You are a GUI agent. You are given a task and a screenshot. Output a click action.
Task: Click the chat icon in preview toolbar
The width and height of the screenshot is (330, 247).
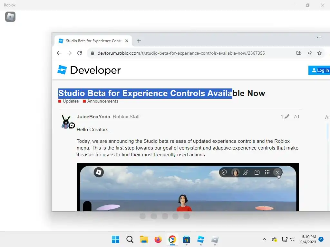[x=257, y=172]
